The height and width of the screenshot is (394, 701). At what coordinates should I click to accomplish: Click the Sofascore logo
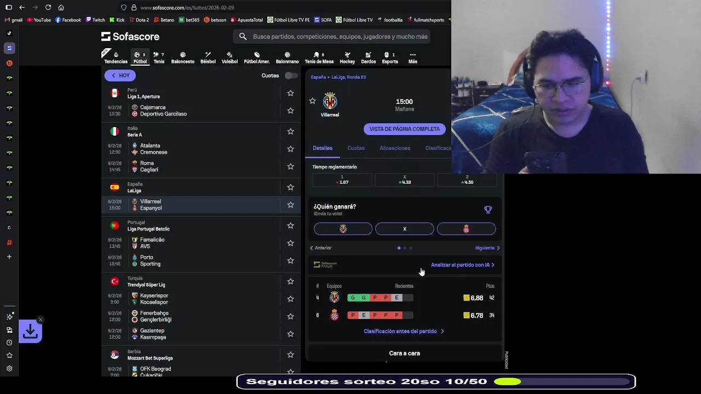[130, 37]
